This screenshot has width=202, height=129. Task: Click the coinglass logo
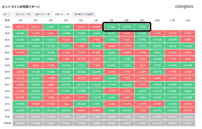(x=184, y=7)
